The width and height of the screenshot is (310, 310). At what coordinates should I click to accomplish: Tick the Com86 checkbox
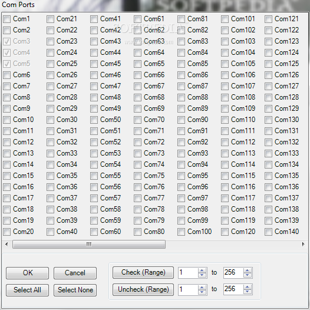tap(182, 75)
